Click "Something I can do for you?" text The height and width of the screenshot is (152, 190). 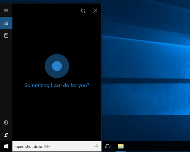(57, 85)
